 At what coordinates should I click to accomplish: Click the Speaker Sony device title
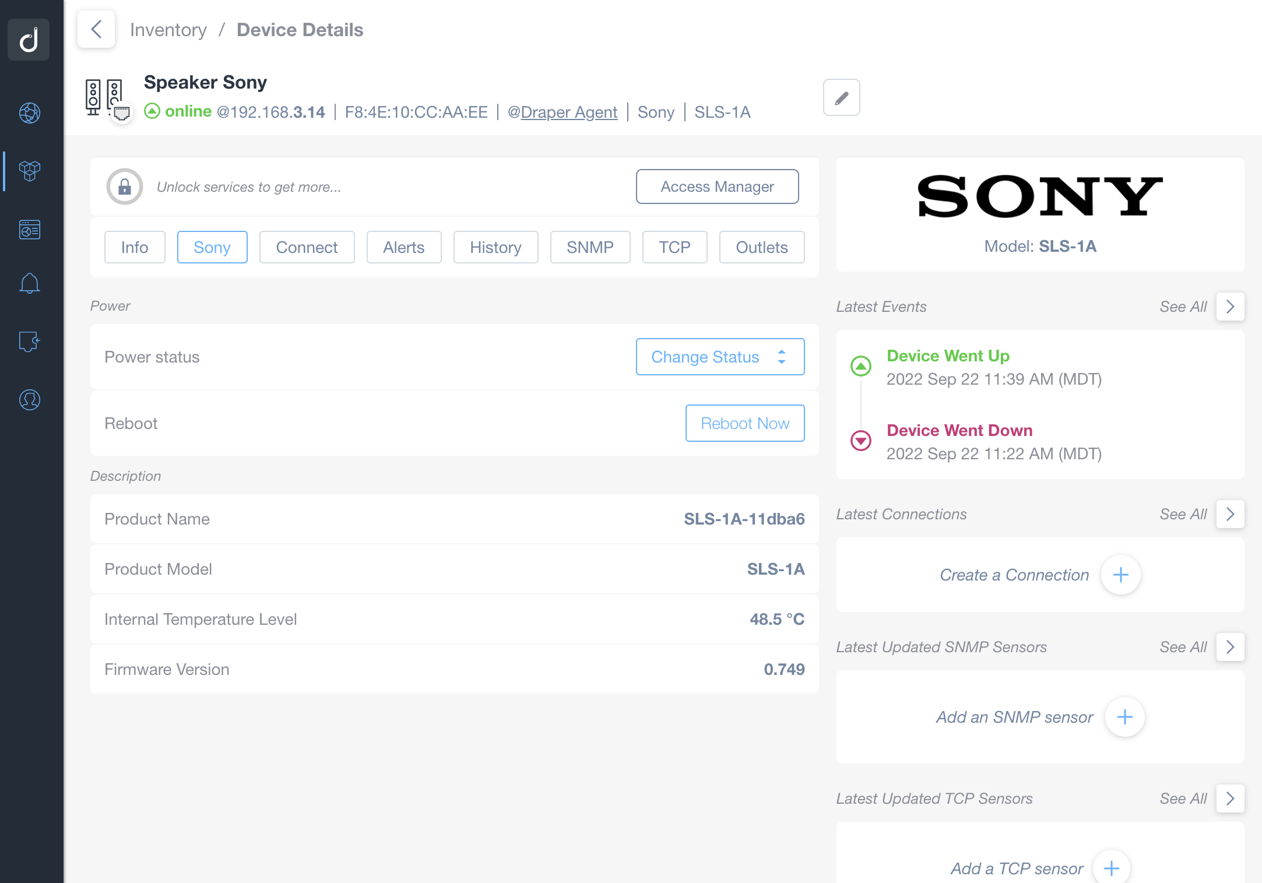205,82
